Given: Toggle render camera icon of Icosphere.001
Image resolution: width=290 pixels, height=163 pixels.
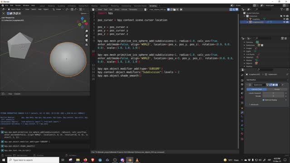Looking at the screenshot, I should (287, 22).
